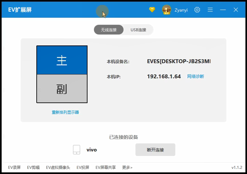This screenshot has width=247, height=174.
Task: Click the 重新排列显示器 link
Action: click(65, 112)
